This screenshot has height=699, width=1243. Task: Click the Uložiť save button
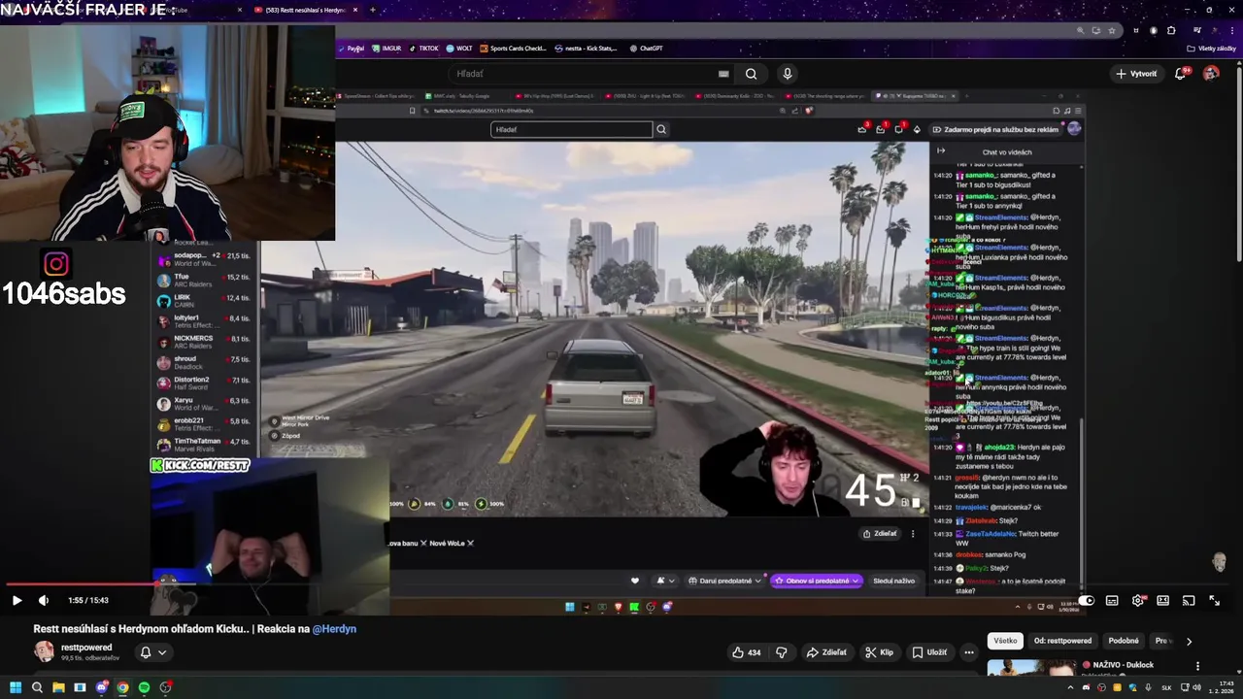coord(929,652)
